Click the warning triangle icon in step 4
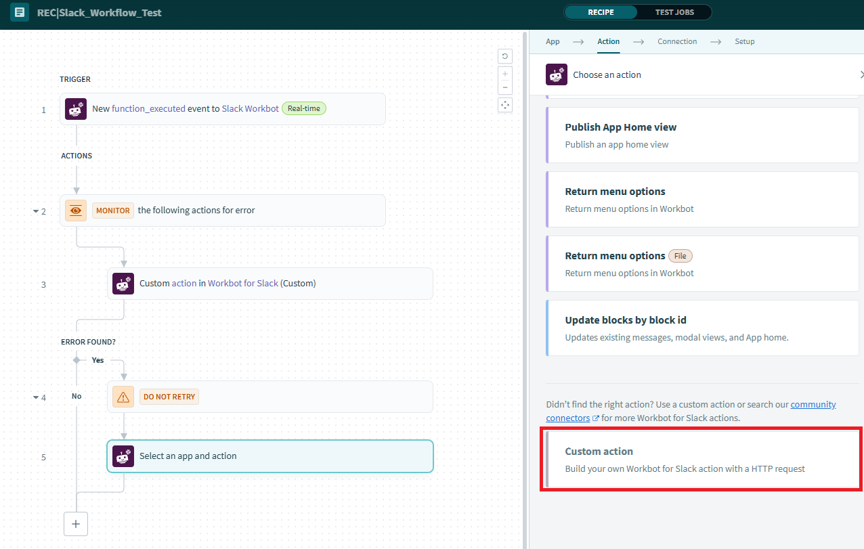The height and width of the screenshot is (549, 864). (x=123, y=397)
